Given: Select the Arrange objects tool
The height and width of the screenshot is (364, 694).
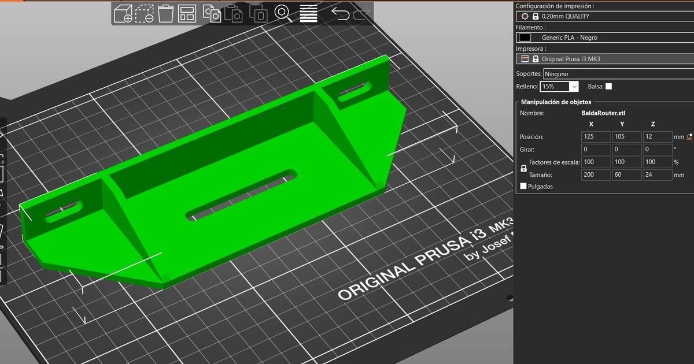Looking at the screenshot, I should tap(187, 14).
